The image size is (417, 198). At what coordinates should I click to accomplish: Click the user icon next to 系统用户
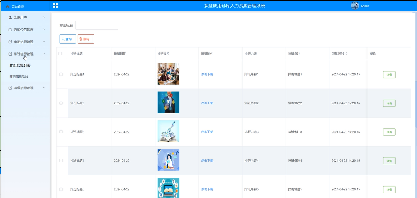coord(10,17)
